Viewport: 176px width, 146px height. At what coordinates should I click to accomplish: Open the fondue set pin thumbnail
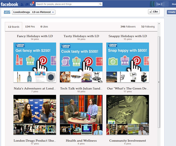click(x=97, y=77)
